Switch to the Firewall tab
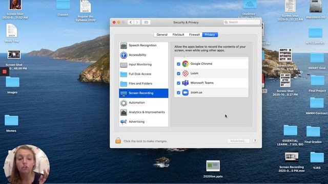 pos(194,35)
